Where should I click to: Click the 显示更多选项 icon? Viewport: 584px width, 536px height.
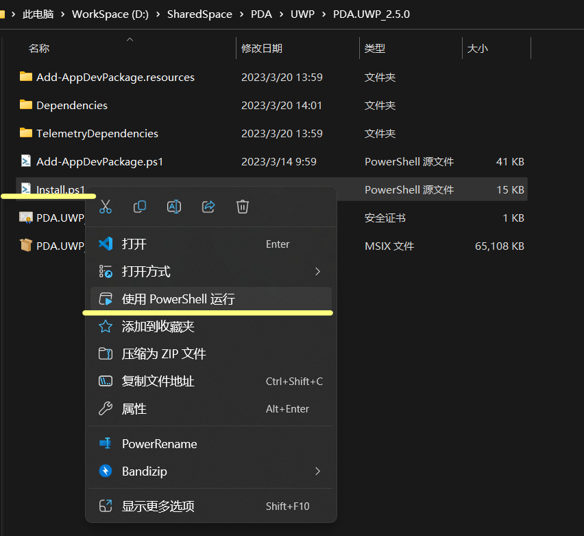click(x=106, y=506)
